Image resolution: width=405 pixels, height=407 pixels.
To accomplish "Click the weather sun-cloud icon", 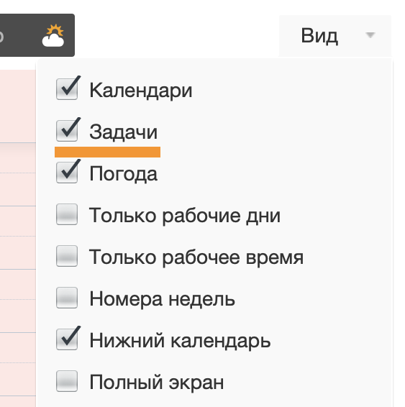I will [53, 35].
